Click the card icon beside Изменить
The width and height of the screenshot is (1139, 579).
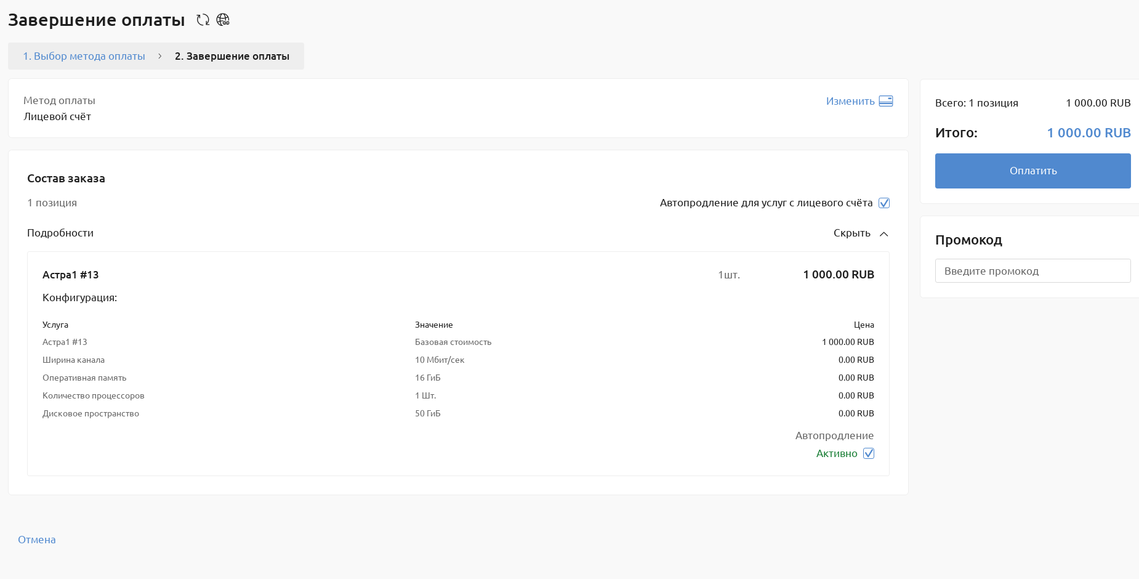[x=886, y=101]
